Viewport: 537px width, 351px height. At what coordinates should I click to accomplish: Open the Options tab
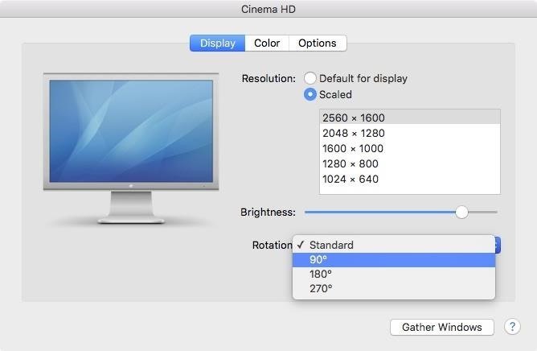[x=318, y=43]
